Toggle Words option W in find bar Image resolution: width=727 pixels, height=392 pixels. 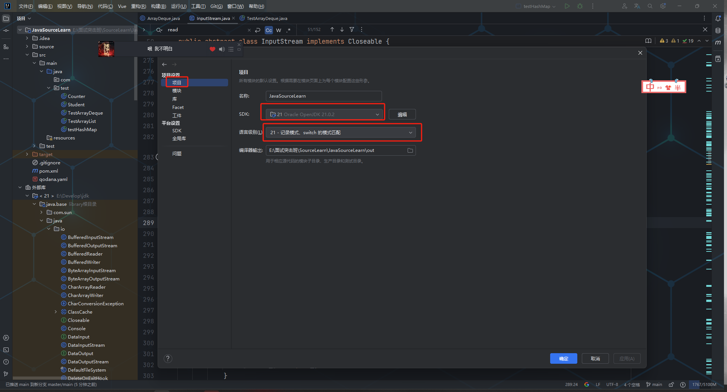coord(279,30)
